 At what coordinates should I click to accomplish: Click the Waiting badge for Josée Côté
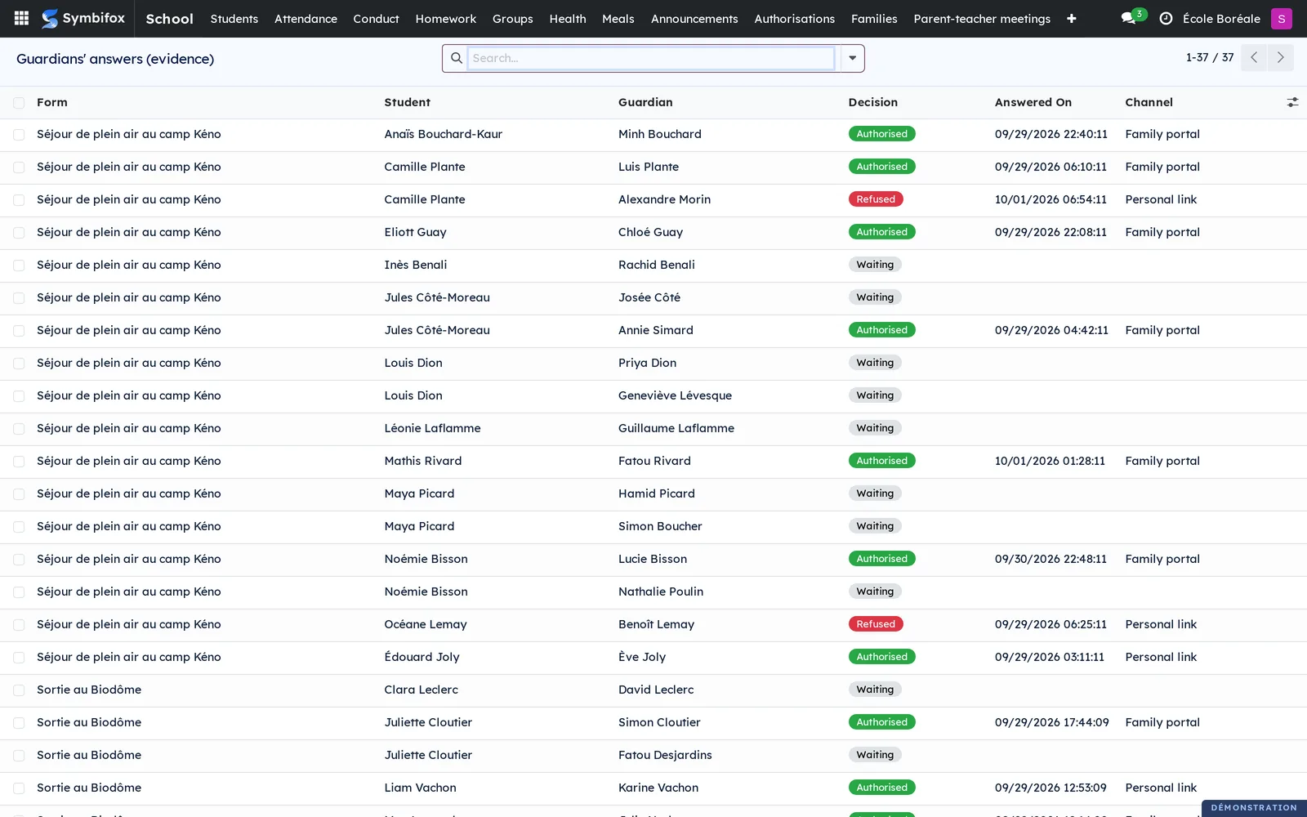pos(875,297)
